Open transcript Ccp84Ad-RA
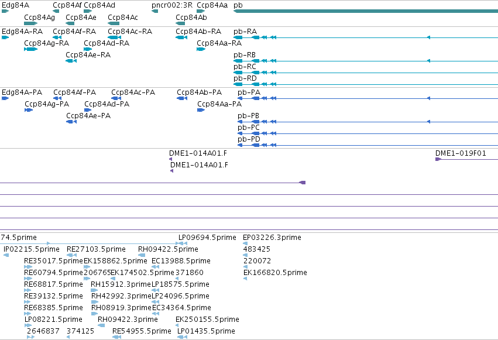This screenshot has height=340, width=498. pyautogui.click(x=107, y=43)
